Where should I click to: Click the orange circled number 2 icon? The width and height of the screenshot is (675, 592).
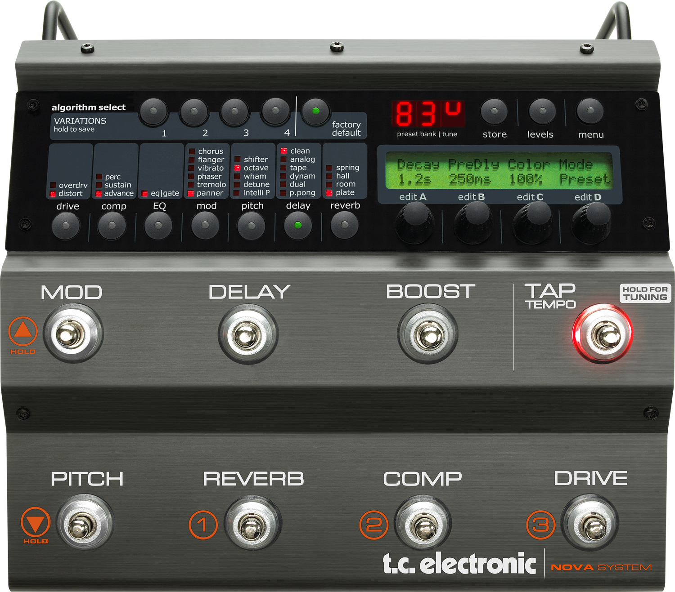(x=374, y=525)
